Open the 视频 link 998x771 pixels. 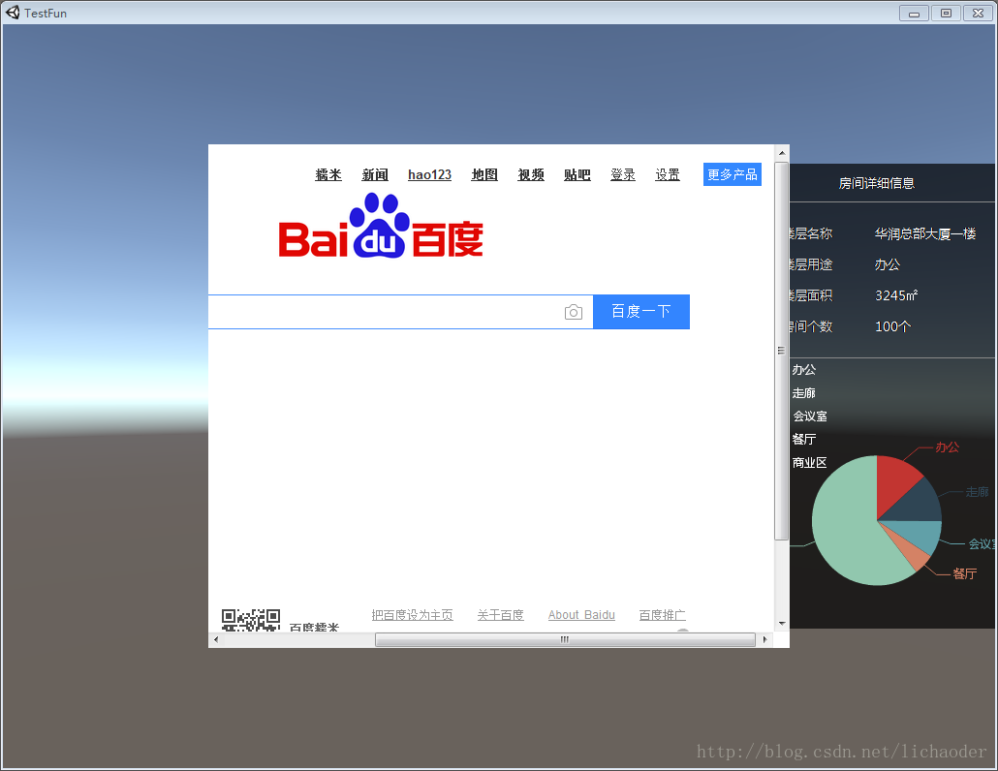pyautogui.click(x=531, y=174)
